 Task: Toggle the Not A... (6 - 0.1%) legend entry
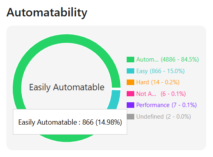pos(161,94)
